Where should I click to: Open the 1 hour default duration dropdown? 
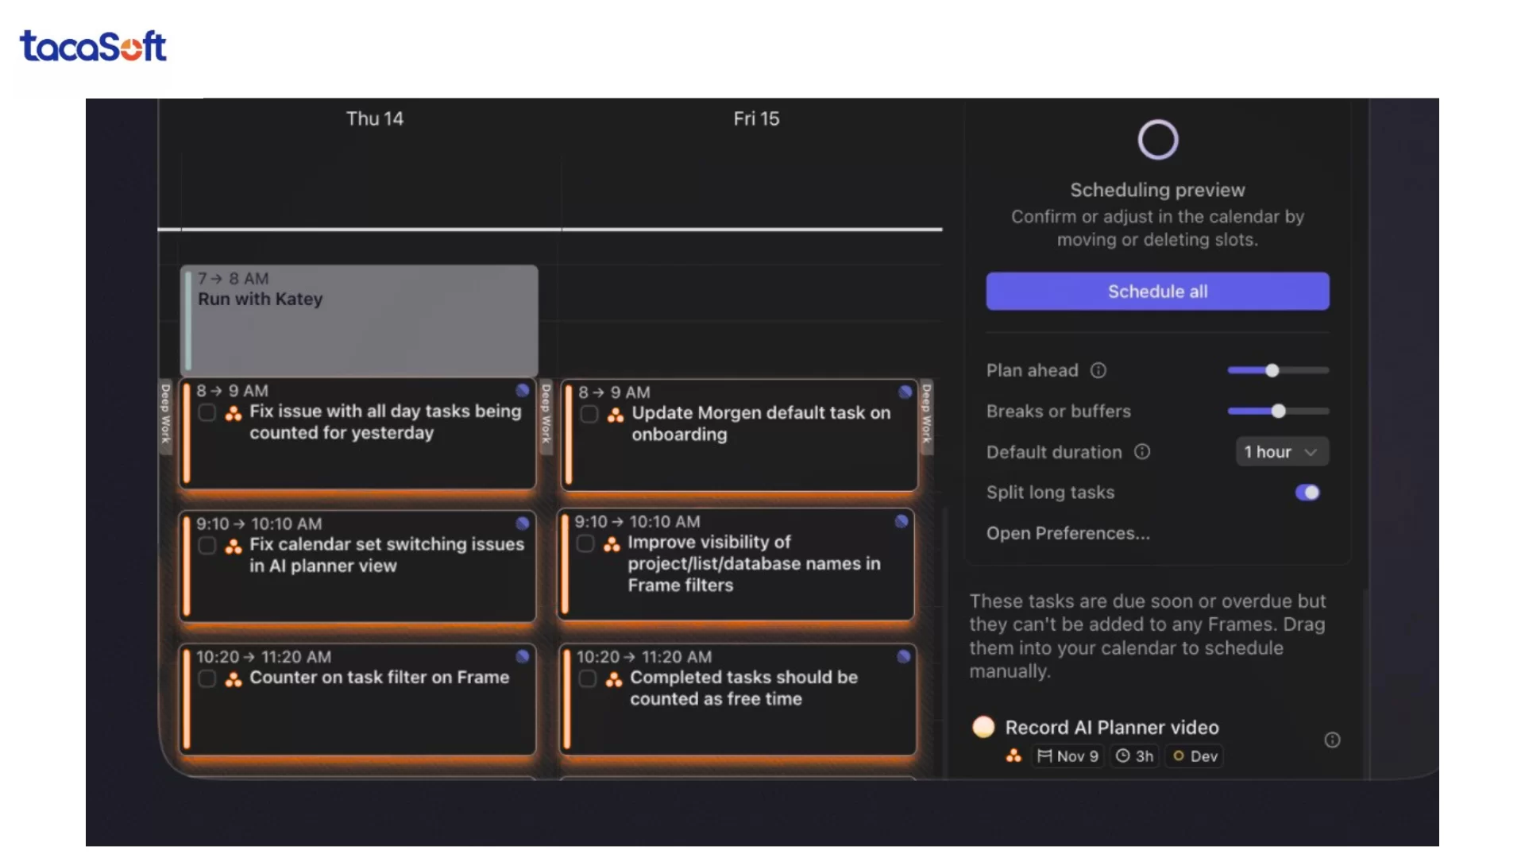(1281, 452)
